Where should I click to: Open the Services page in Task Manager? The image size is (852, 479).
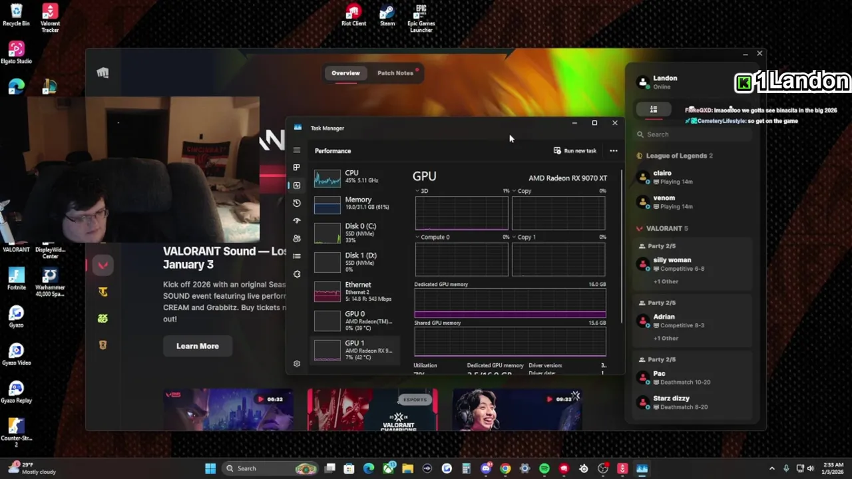click(297, 274)
